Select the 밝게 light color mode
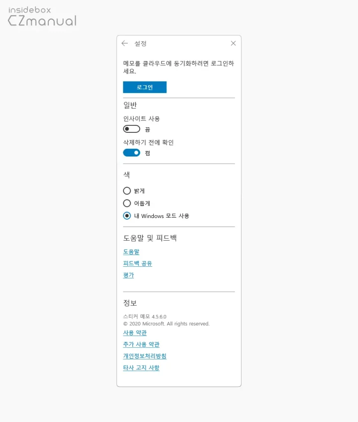This screenshot has width=358, height=422. [x=127, y=191]
